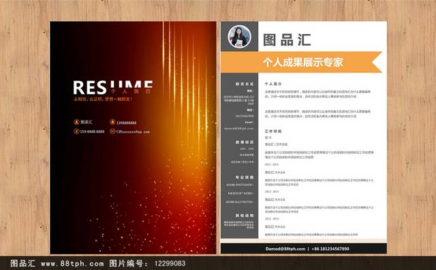This screenshot has width=436, height=270.
Task: Select the 1399888888 number on the cover
Action: (127, 123)
